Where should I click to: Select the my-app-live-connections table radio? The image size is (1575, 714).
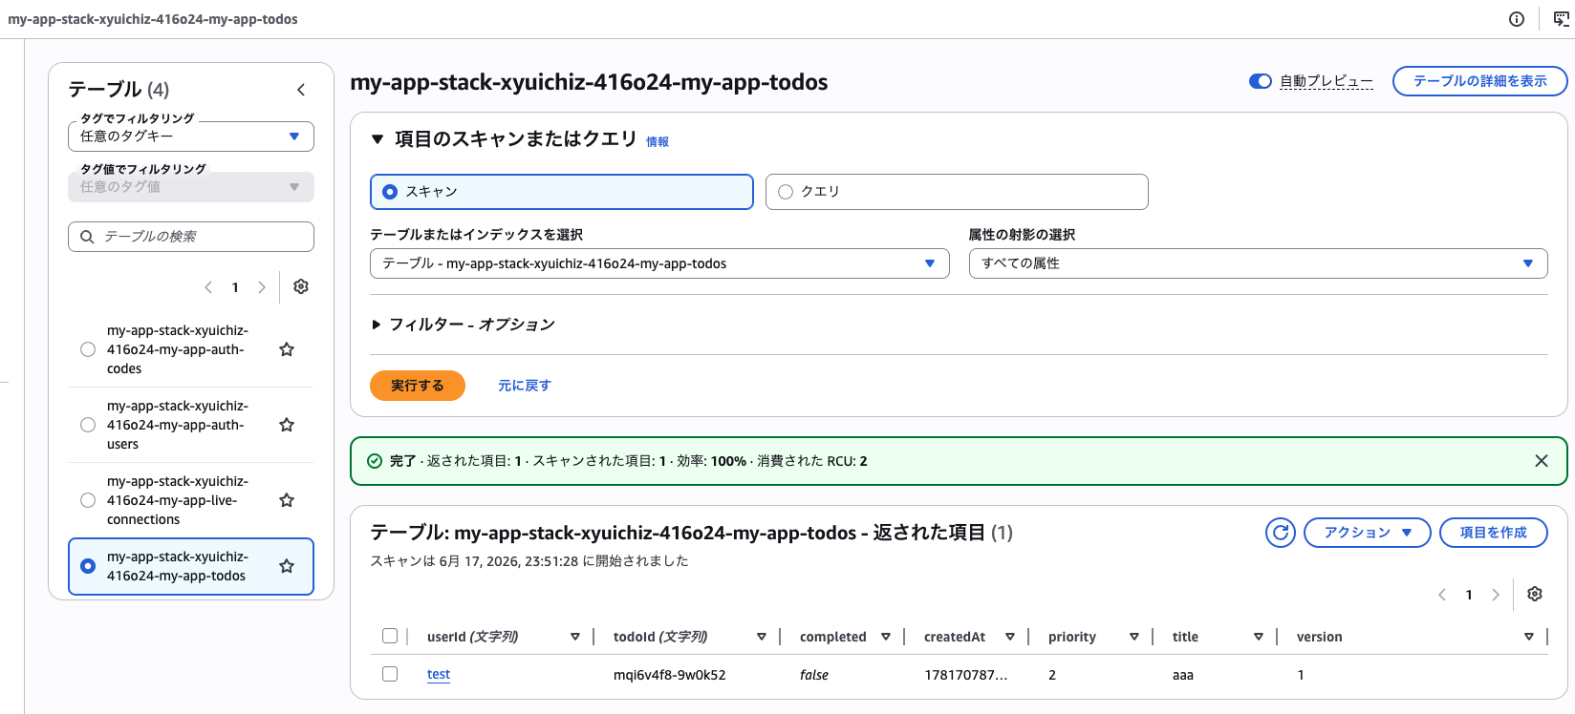point(88,500)
